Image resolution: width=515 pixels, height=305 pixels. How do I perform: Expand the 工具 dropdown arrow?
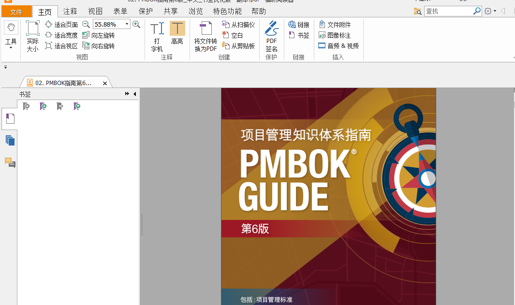tap(11, 47)
